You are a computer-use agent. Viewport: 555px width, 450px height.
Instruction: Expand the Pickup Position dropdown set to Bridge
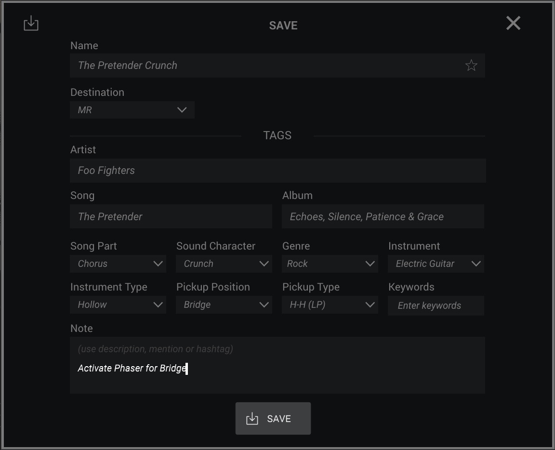pos(224,305)
